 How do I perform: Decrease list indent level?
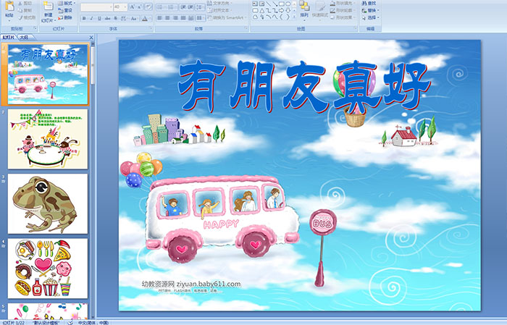(183, 7)
